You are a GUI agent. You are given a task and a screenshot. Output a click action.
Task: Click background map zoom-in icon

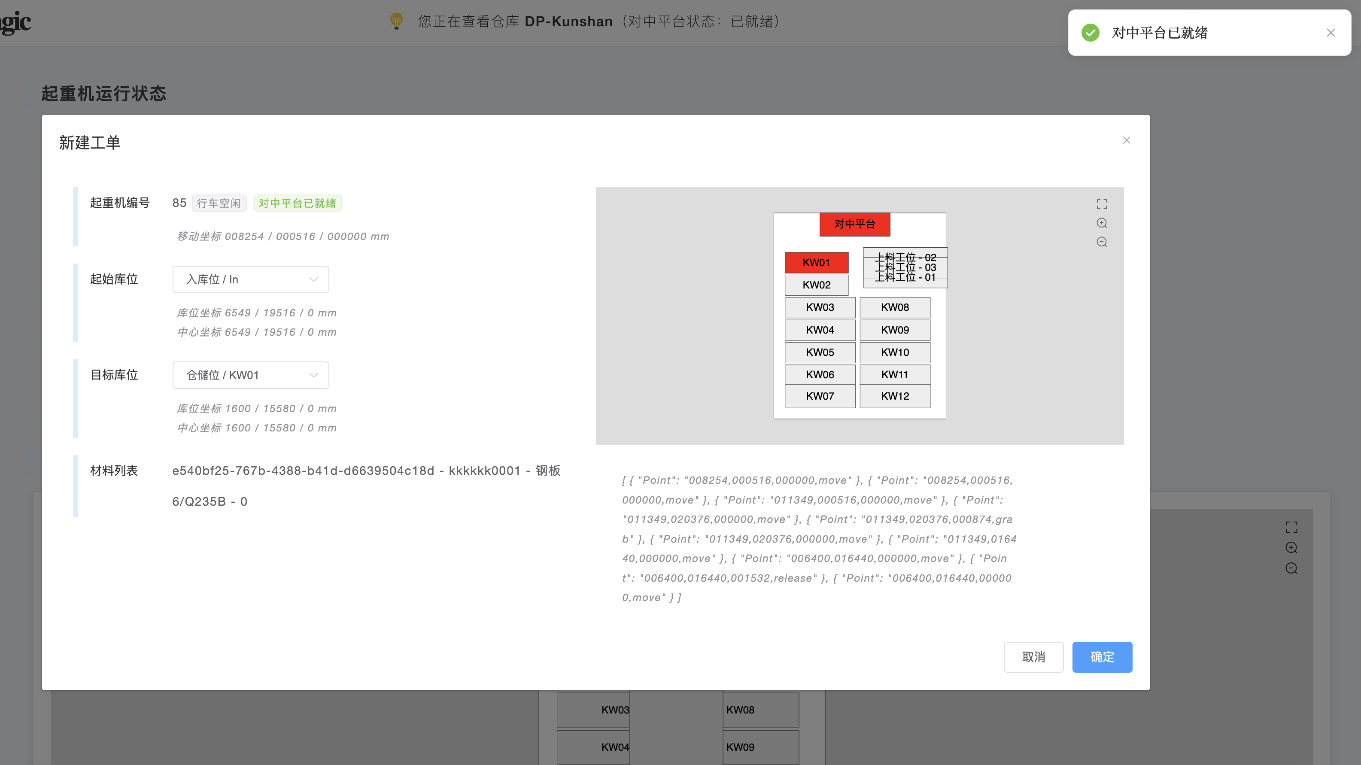[1291, 547]
